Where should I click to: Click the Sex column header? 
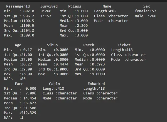[146, 6]
